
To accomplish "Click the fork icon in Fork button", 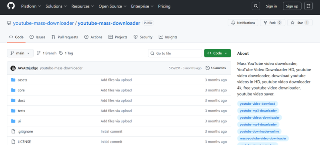I will pos(265,23).
